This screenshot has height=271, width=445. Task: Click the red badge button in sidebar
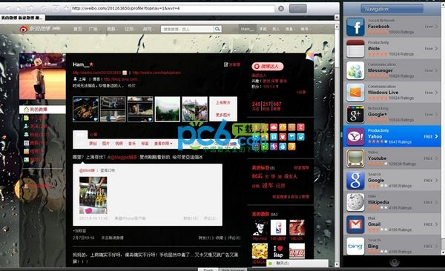coord(267,67)
